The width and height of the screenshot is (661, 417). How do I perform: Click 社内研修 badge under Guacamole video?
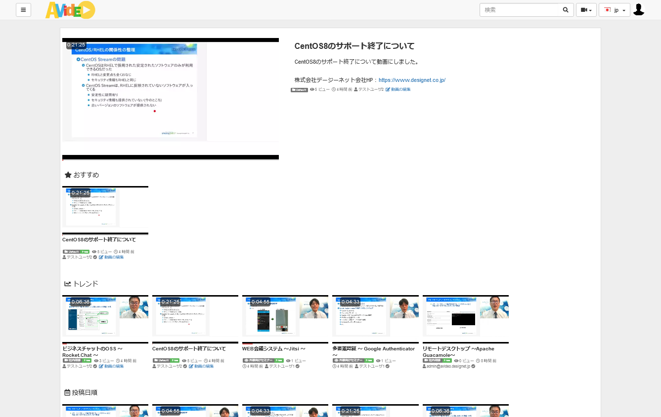(x=432, y=361)
